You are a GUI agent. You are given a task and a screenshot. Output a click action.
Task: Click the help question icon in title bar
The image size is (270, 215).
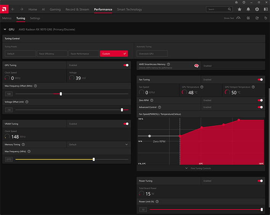[x=244, y=2]
